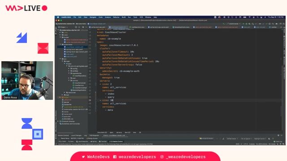The height and width of the screenshot is (161, 287).
Task: Open the Log tab in Version Control
Action: click(x=86, y=136)
